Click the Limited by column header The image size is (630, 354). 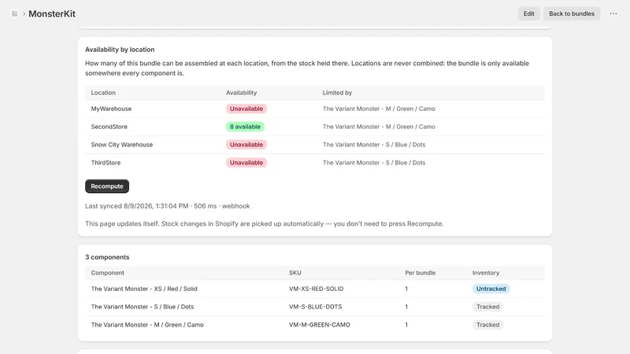pos(337,93)
